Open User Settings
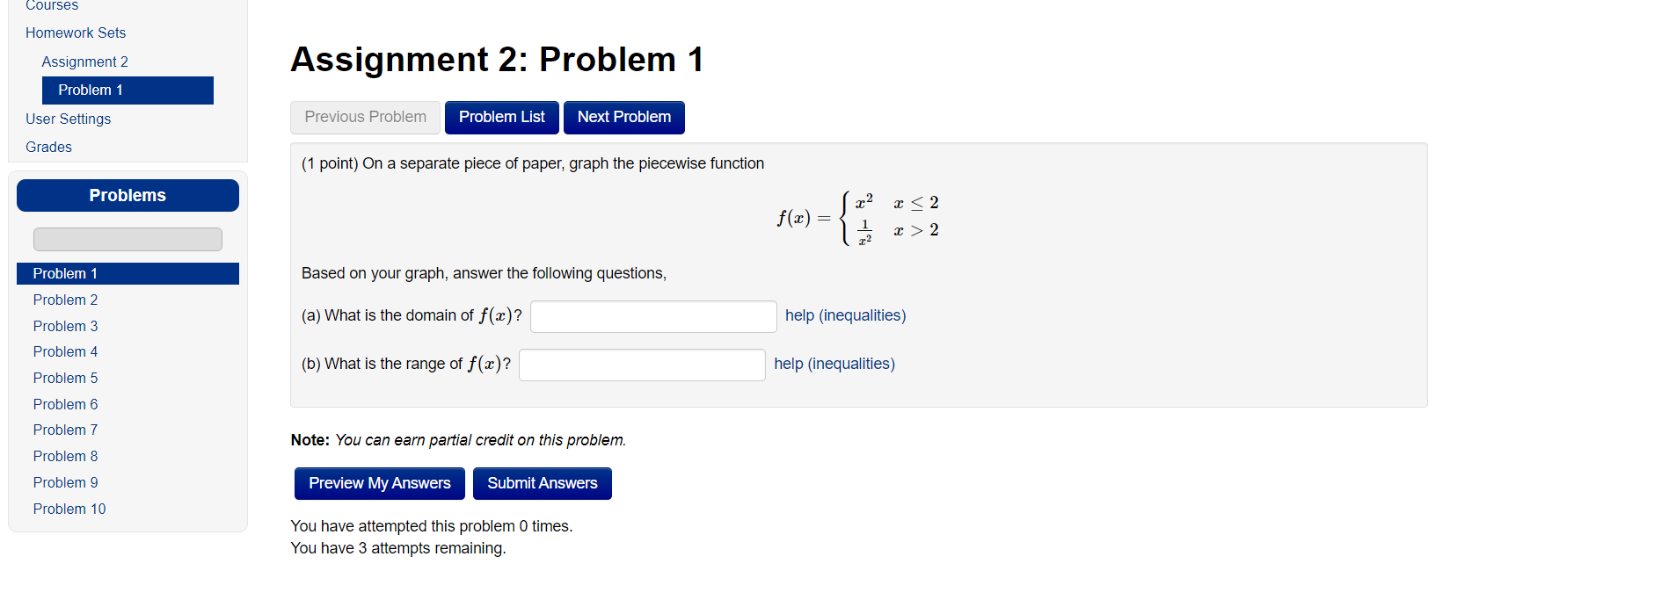Screen dimensions: 1654x600 tap(68, 119)
